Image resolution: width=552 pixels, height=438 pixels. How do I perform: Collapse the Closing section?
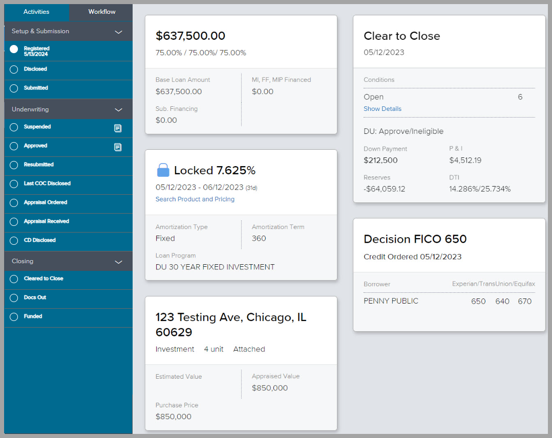(118, 261)
